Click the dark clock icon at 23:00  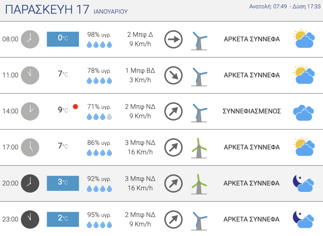30,219
